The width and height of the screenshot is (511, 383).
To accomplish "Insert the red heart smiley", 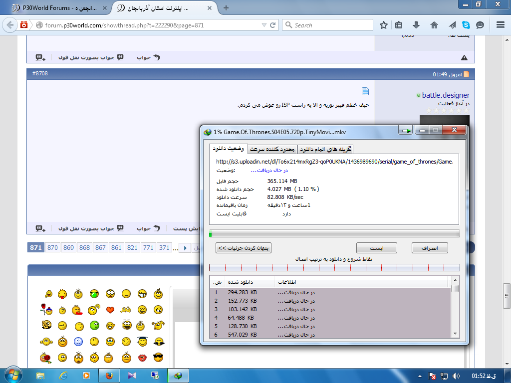I will [x=110, y=310].
